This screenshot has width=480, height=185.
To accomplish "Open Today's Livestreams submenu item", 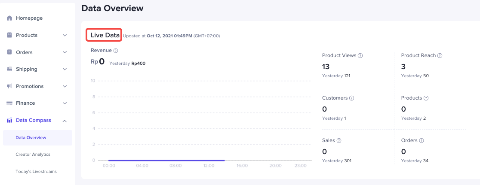I will (36, 171).
